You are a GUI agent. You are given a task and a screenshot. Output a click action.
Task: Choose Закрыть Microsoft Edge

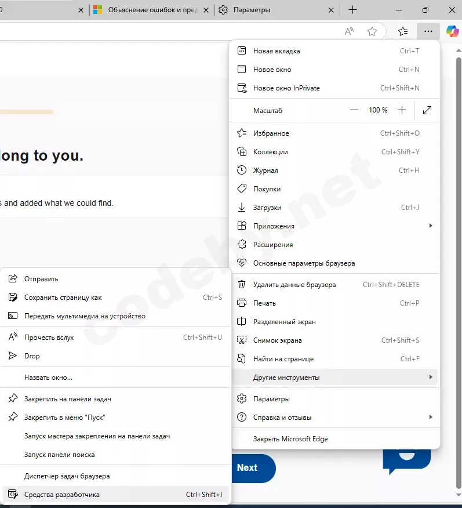click(x=334, y=438)
